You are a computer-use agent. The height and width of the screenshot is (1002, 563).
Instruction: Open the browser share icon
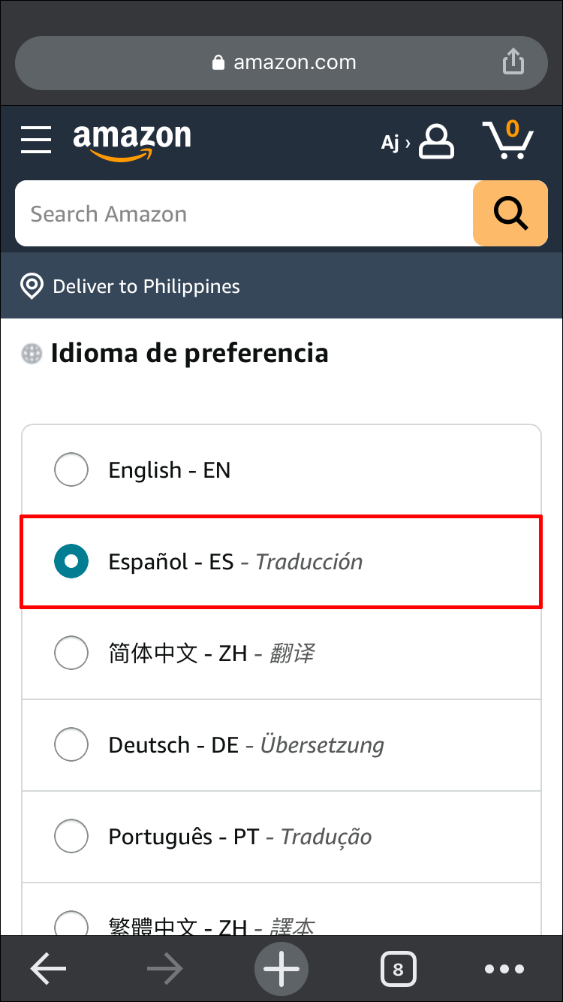(x=513, y=62)
